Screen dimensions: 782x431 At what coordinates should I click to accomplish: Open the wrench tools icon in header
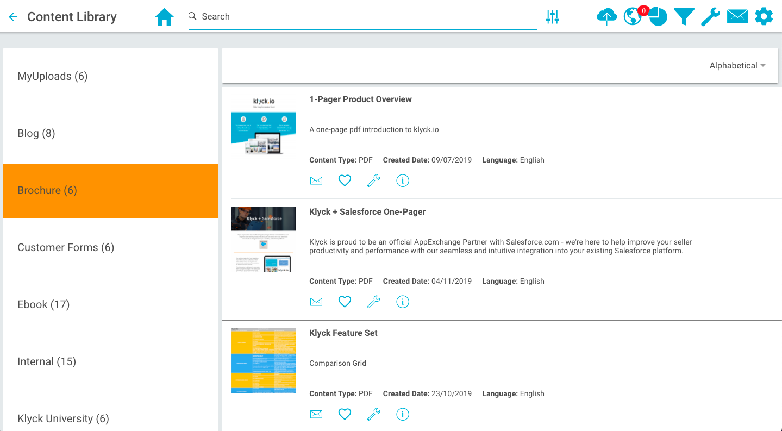click(710, 17)
